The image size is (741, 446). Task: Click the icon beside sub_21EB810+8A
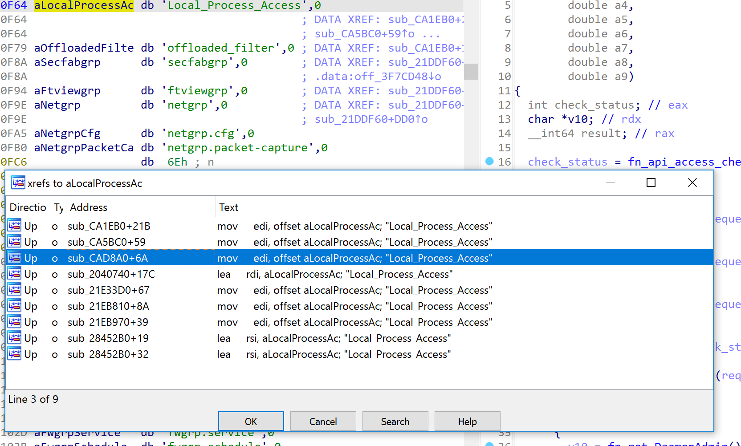(x=14, y=306)
